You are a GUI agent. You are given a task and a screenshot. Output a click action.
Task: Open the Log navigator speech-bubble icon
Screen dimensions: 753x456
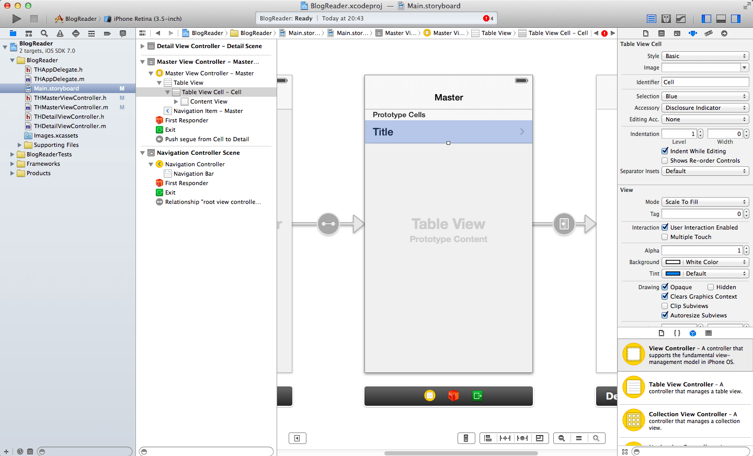click(123, 33)
